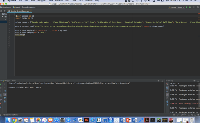This screenshot has height=123, width=200.
Task: Click the tool-window quick-access icon bottom left
Action: coord(1,115)
